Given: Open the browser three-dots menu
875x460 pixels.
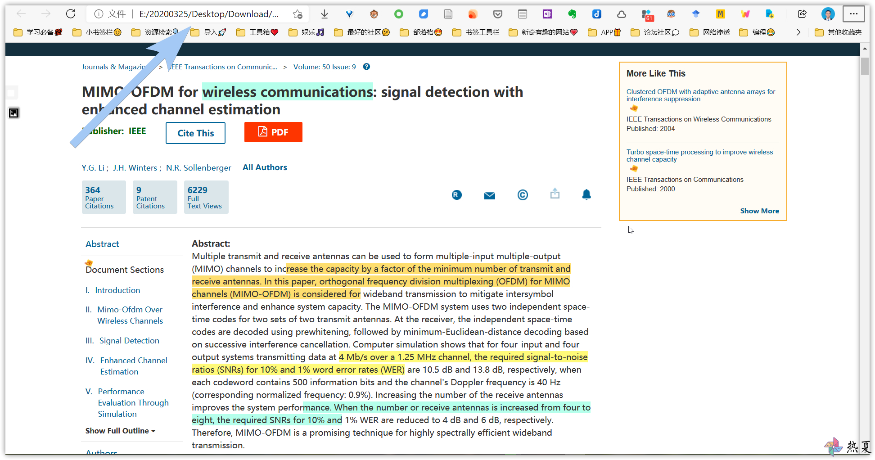Looking at the screenshot, I should (x=853, y=14).
